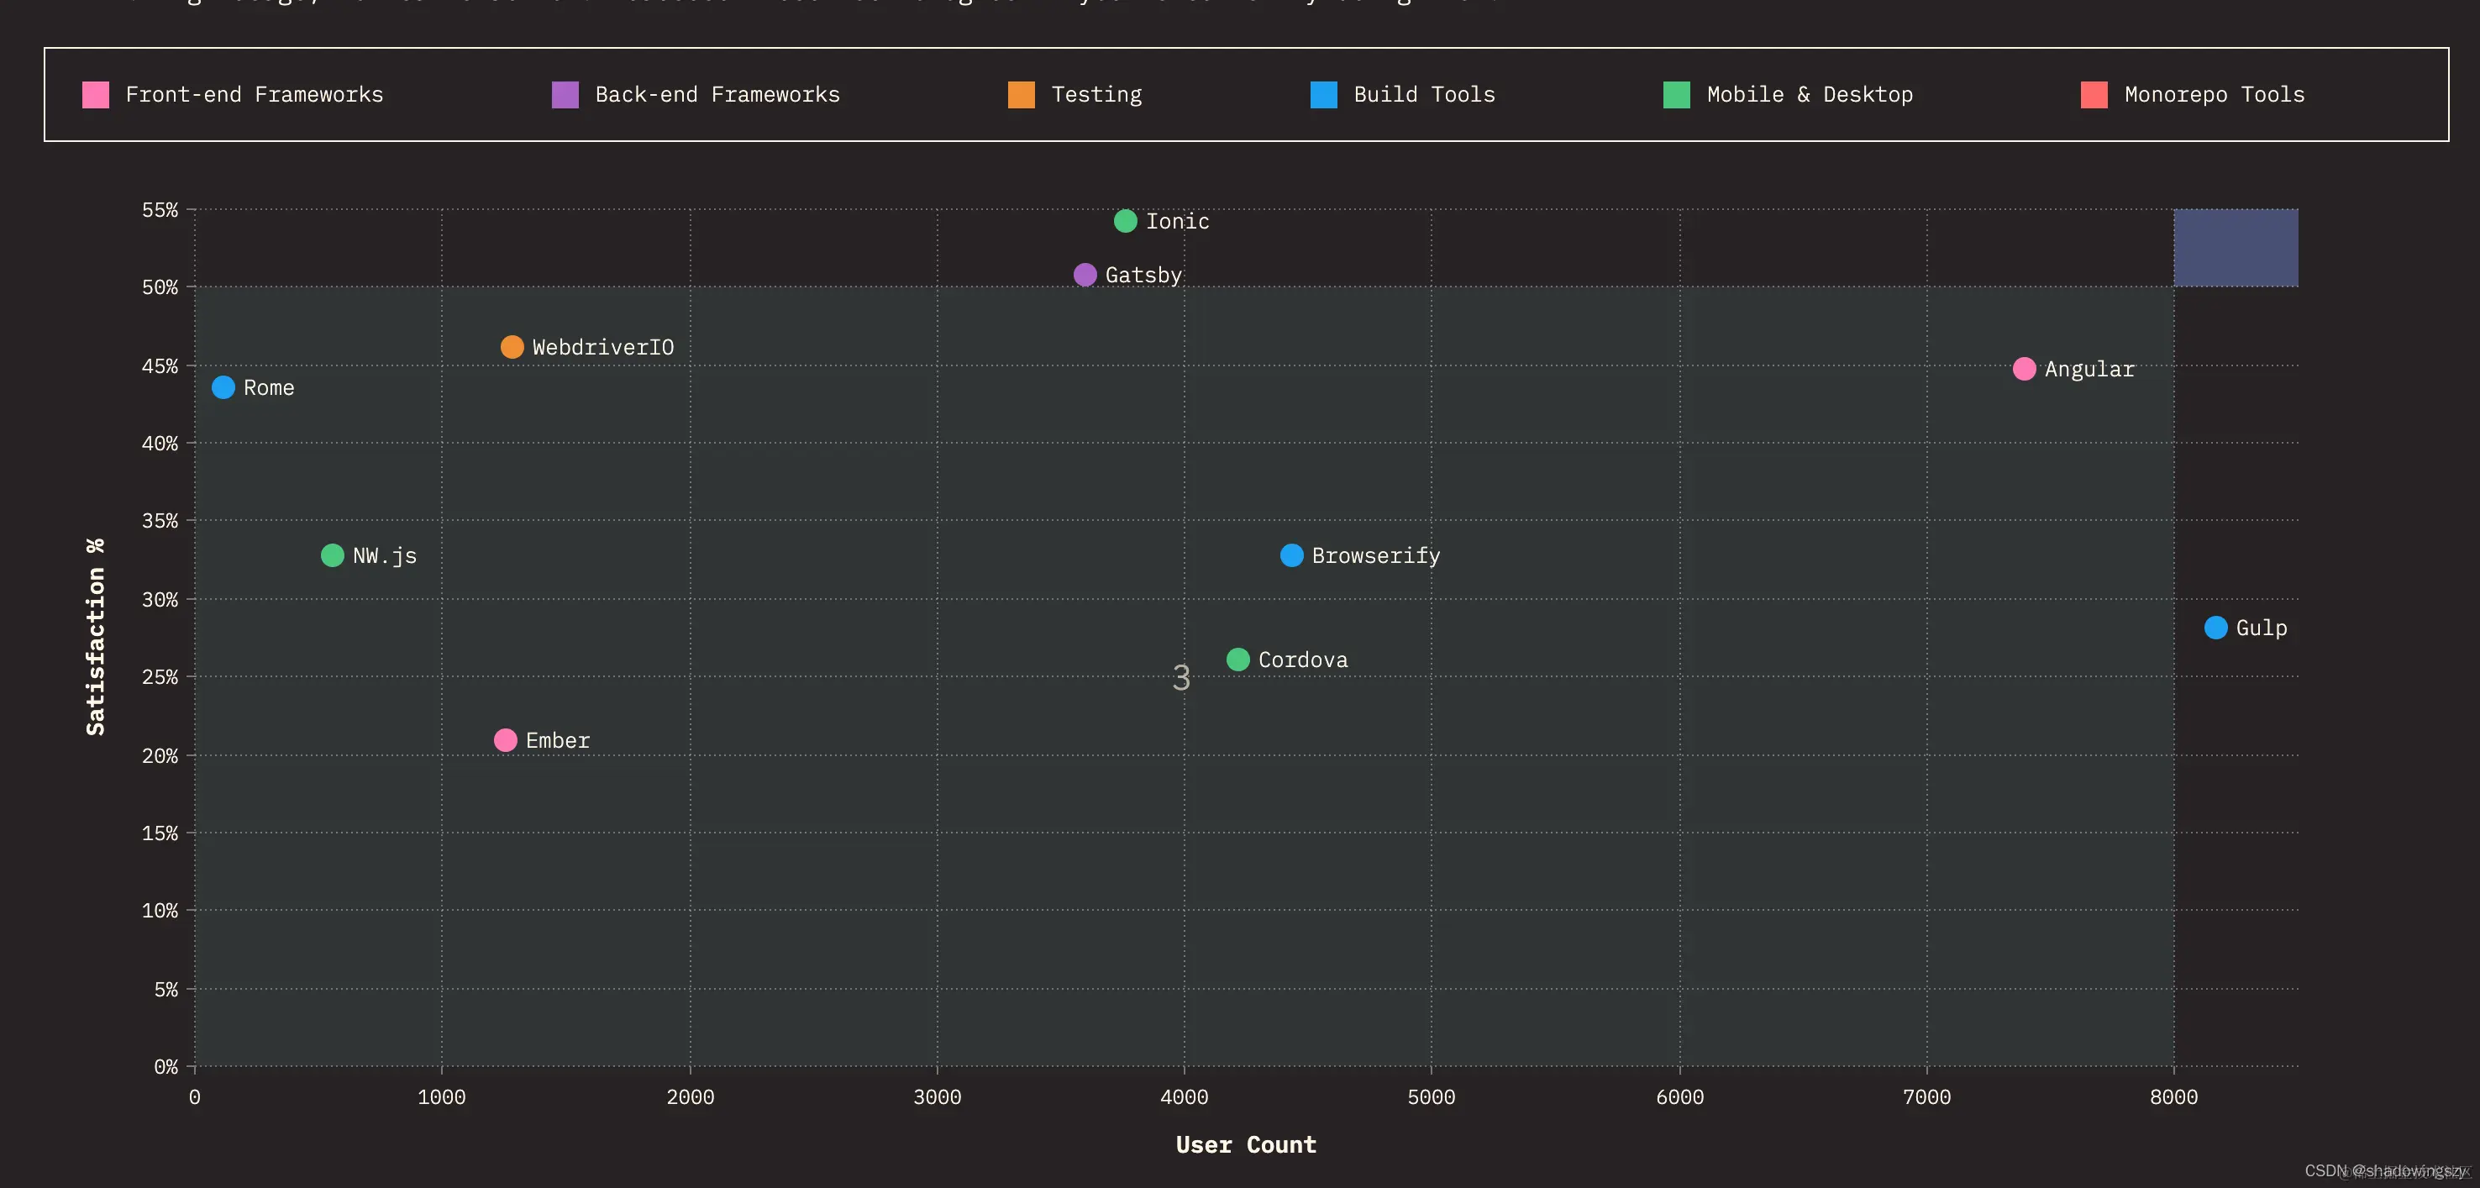Click the Ember pink dot
The width and height of the screenshot is (2480, 1188).
point(506,740)
